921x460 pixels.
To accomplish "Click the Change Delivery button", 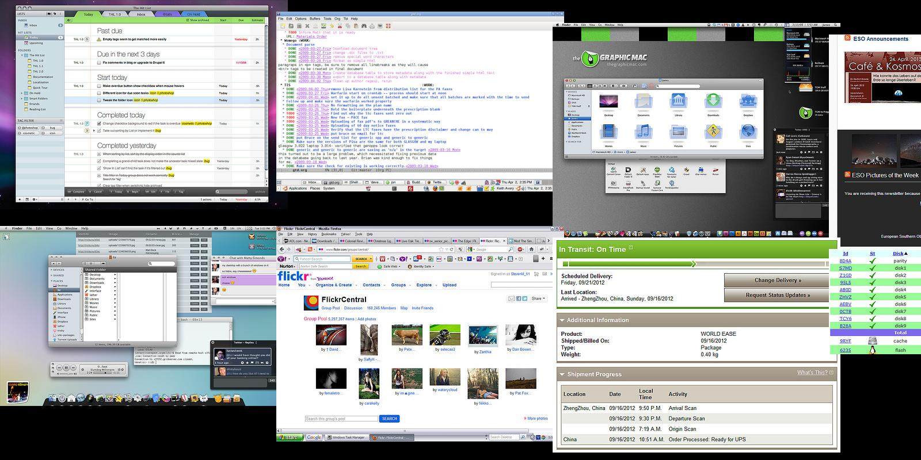I will coord(778,280).
